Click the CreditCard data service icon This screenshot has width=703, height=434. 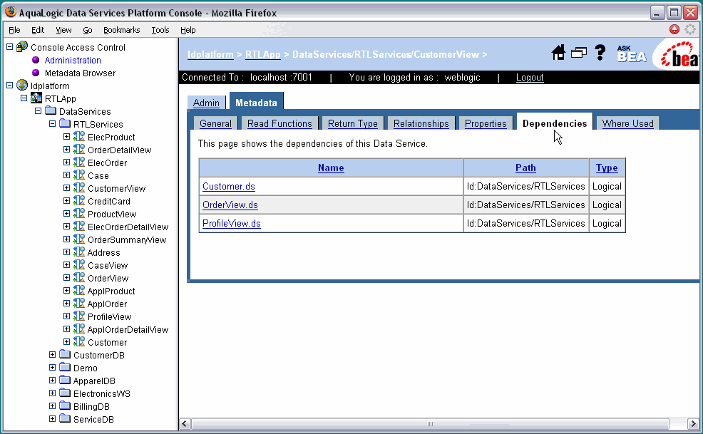click(79, 201)
